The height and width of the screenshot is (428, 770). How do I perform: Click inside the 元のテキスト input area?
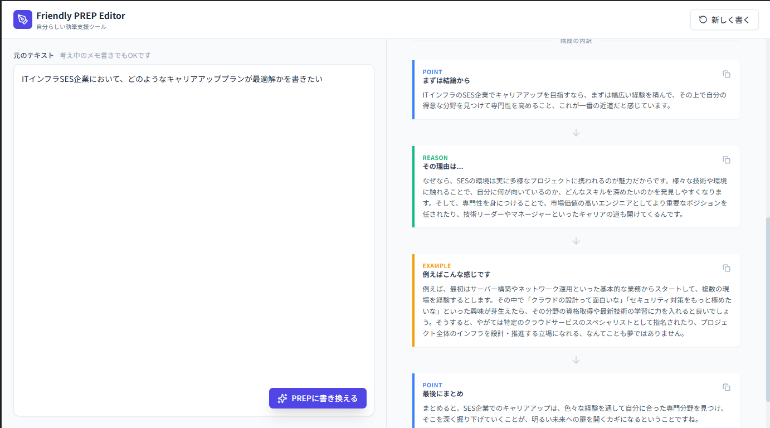click(194, 240)
